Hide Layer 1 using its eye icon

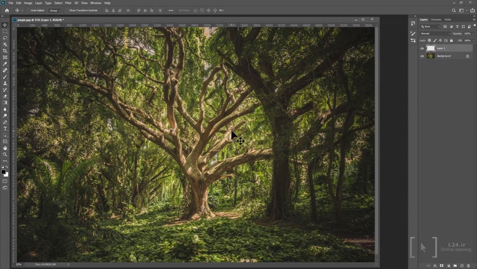pyautogui.click(x=422, y=48)
